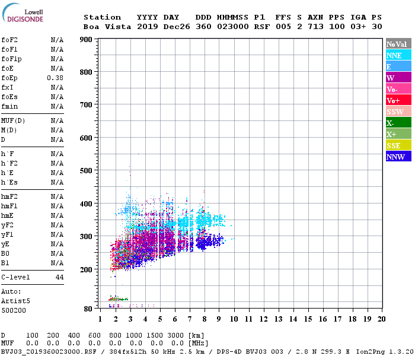Click the Artist5 auto-scaling label
The image size is (415, 356).
(x=15, y=301)
